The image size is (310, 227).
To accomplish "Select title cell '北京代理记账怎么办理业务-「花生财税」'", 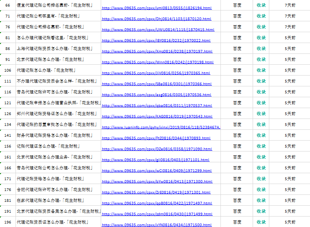I will [59, 157].
